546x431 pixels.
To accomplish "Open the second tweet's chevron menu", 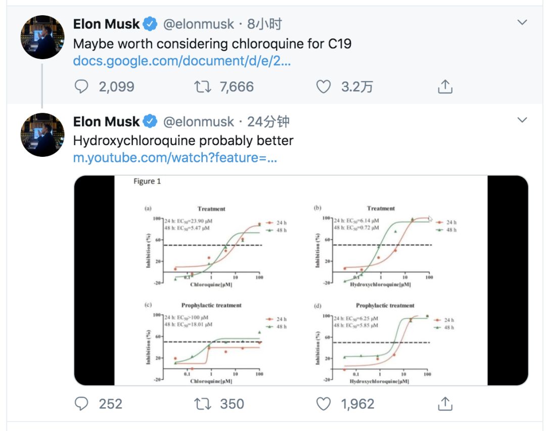I will click(x=522, y=120).
